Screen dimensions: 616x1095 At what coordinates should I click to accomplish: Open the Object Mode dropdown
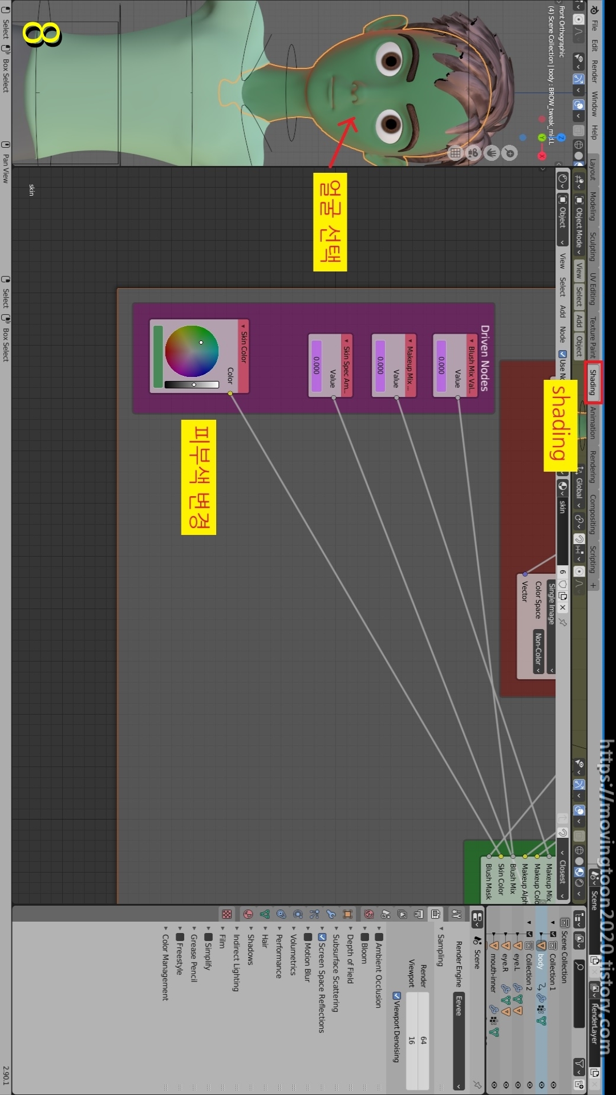579,226
